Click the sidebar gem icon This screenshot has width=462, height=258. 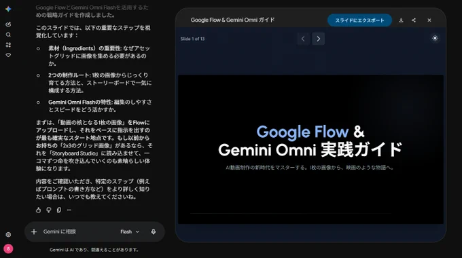(x=8, y=55)
